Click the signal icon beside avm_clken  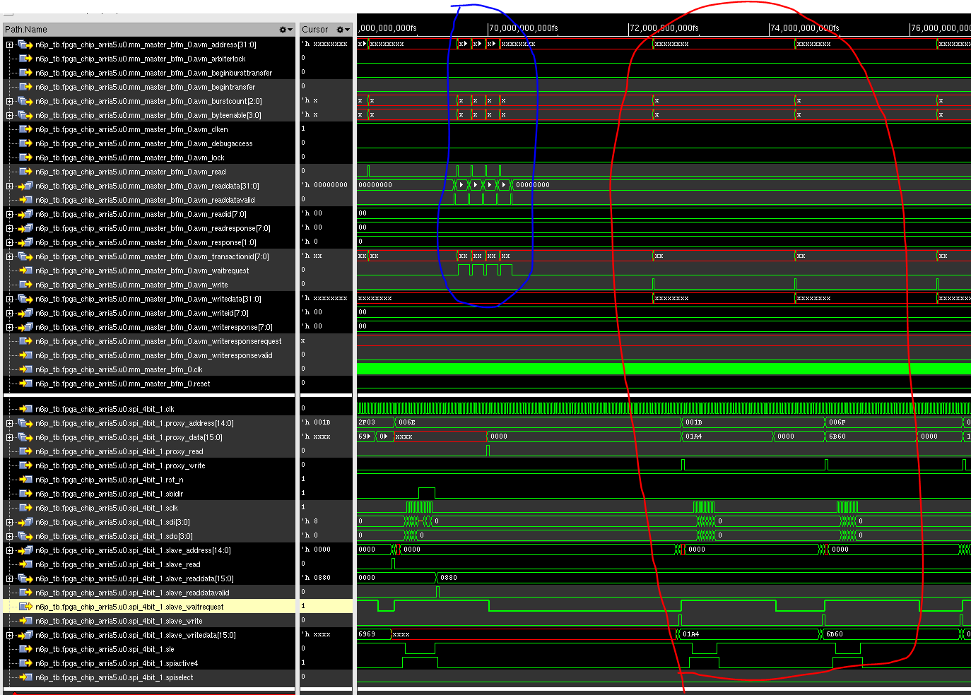click(x=27, y=129)
